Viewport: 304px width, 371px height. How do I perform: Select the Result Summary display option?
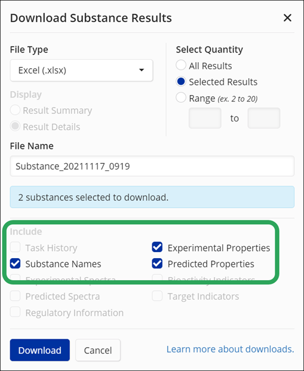tap(15, 110)
